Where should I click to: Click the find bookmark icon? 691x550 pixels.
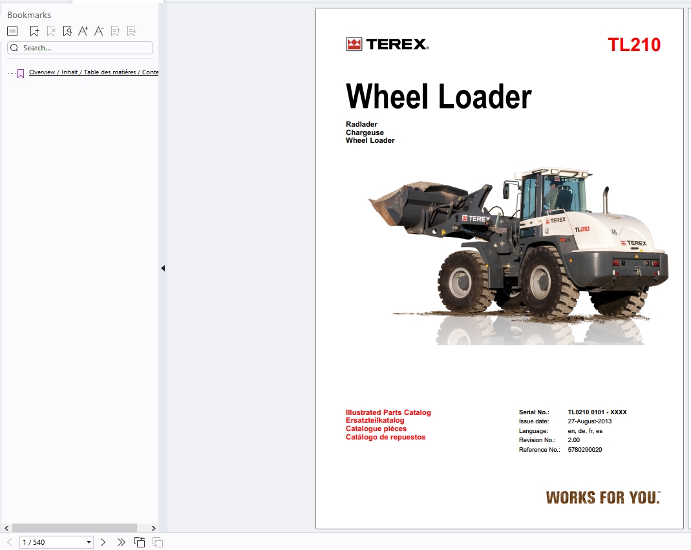pos(67,31)
